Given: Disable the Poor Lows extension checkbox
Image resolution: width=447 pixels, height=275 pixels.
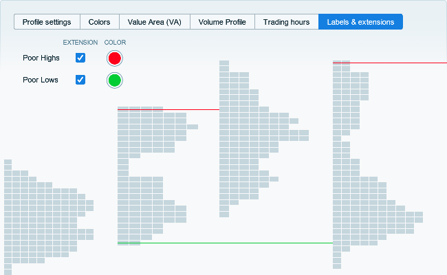Looking at the screenshot, I should (x=80, y=80).
